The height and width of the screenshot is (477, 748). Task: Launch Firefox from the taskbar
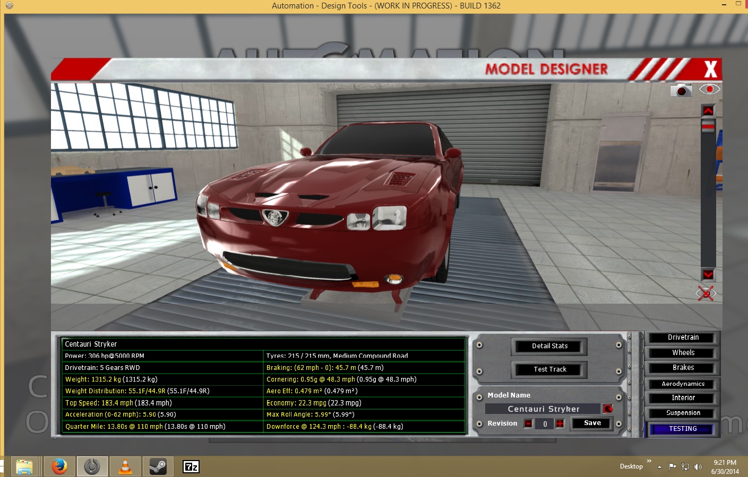pos(59,466)
